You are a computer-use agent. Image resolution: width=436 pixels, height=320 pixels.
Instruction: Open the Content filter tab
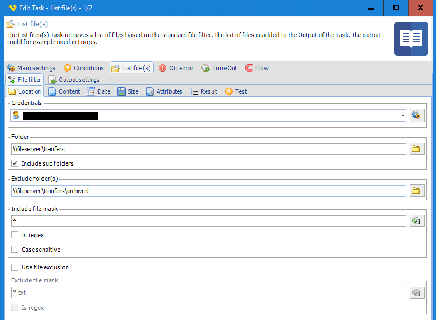click(64, 91)
